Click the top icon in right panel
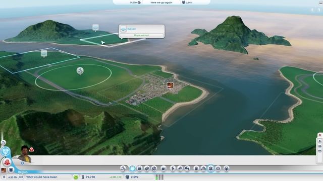Screen dimensions: 323x181 (319, 141)
